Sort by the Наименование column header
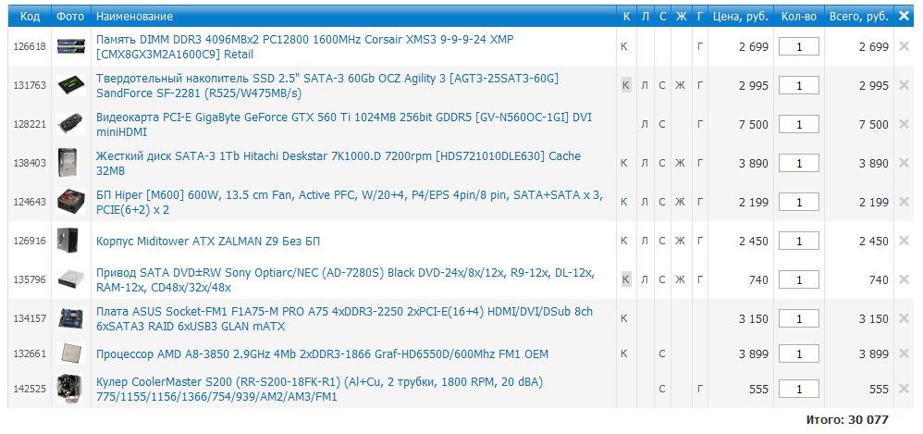This screenshot has height=434, width=923. point(135,17)
